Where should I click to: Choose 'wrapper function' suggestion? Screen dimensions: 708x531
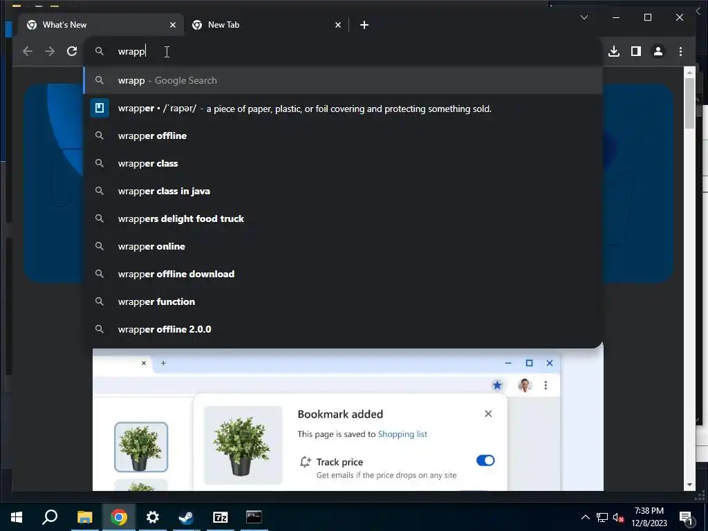point(343,301)
